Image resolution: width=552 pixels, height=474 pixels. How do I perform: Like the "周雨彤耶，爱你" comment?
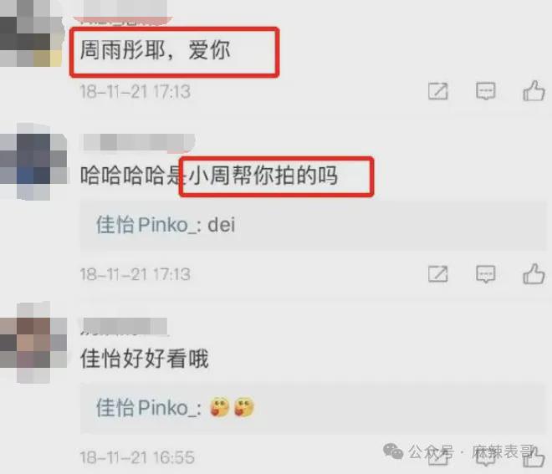534,91
